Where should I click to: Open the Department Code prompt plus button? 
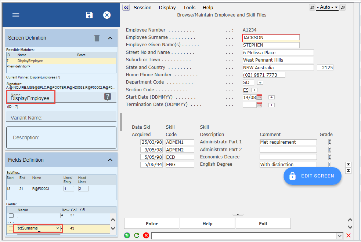tap(260, 83)
